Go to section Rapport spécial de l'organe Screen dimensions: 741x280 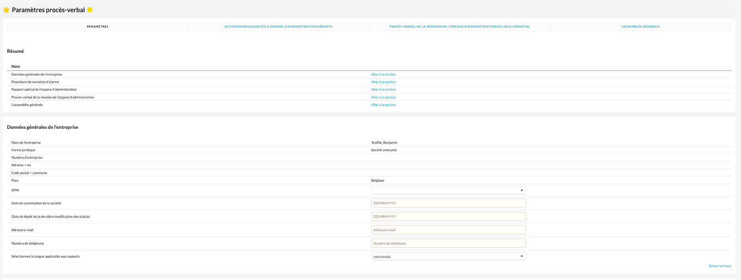coord(383,89)
